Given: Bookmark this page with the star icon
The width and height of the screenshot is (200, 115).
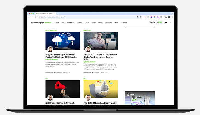Looking at the screenshot, I should click(141, 17).
